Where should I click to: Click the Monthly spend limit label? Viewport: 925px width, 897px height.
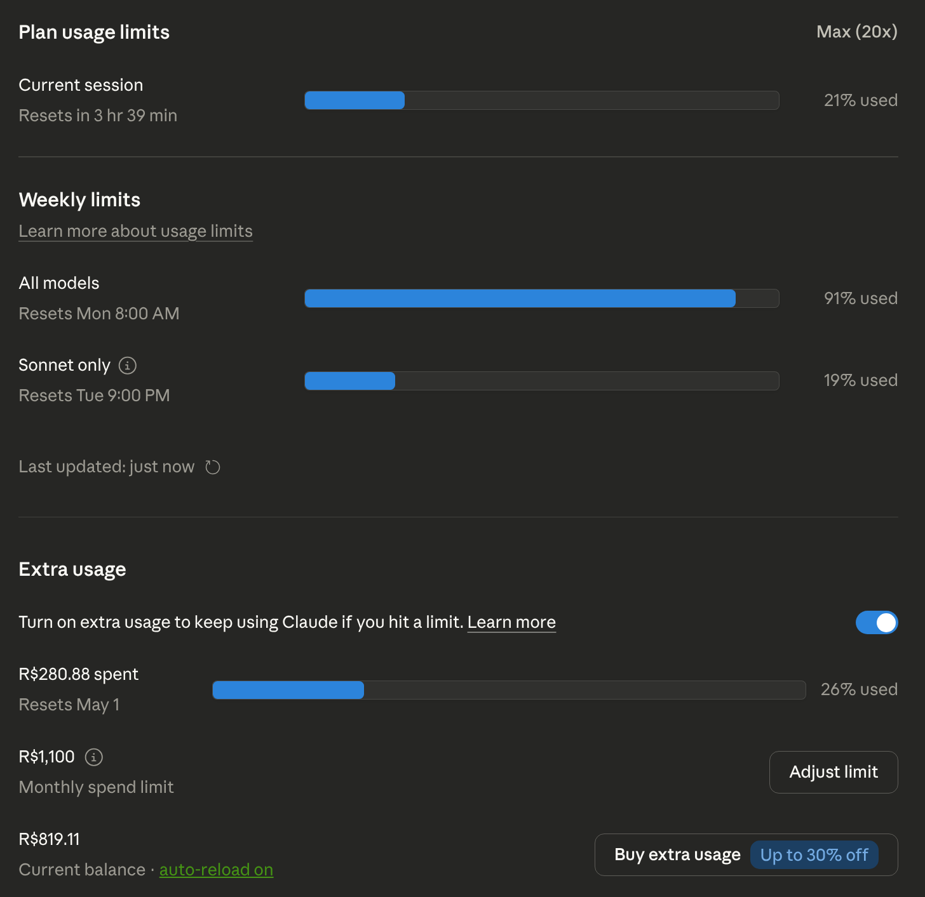96,787
